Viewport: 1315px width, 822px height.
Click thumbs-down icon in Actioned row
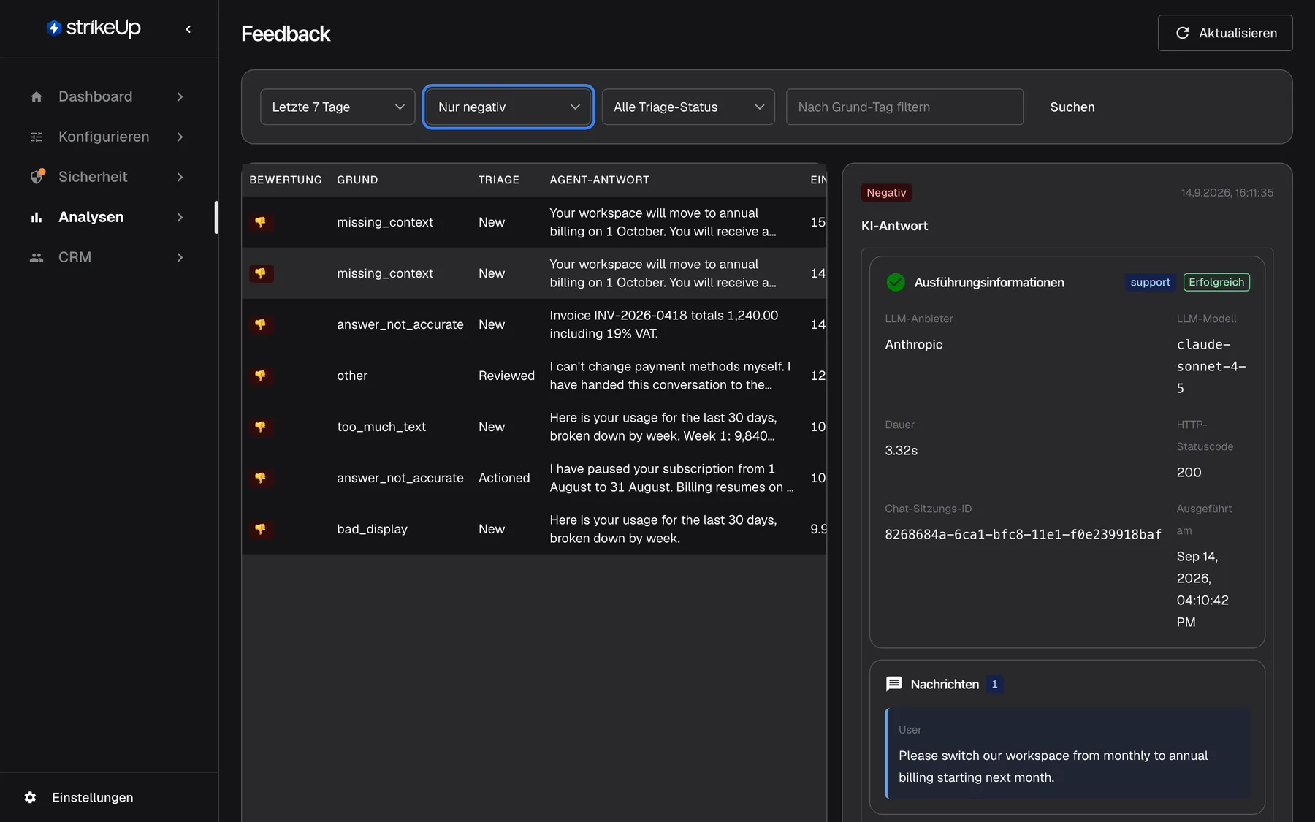point(261,478)
